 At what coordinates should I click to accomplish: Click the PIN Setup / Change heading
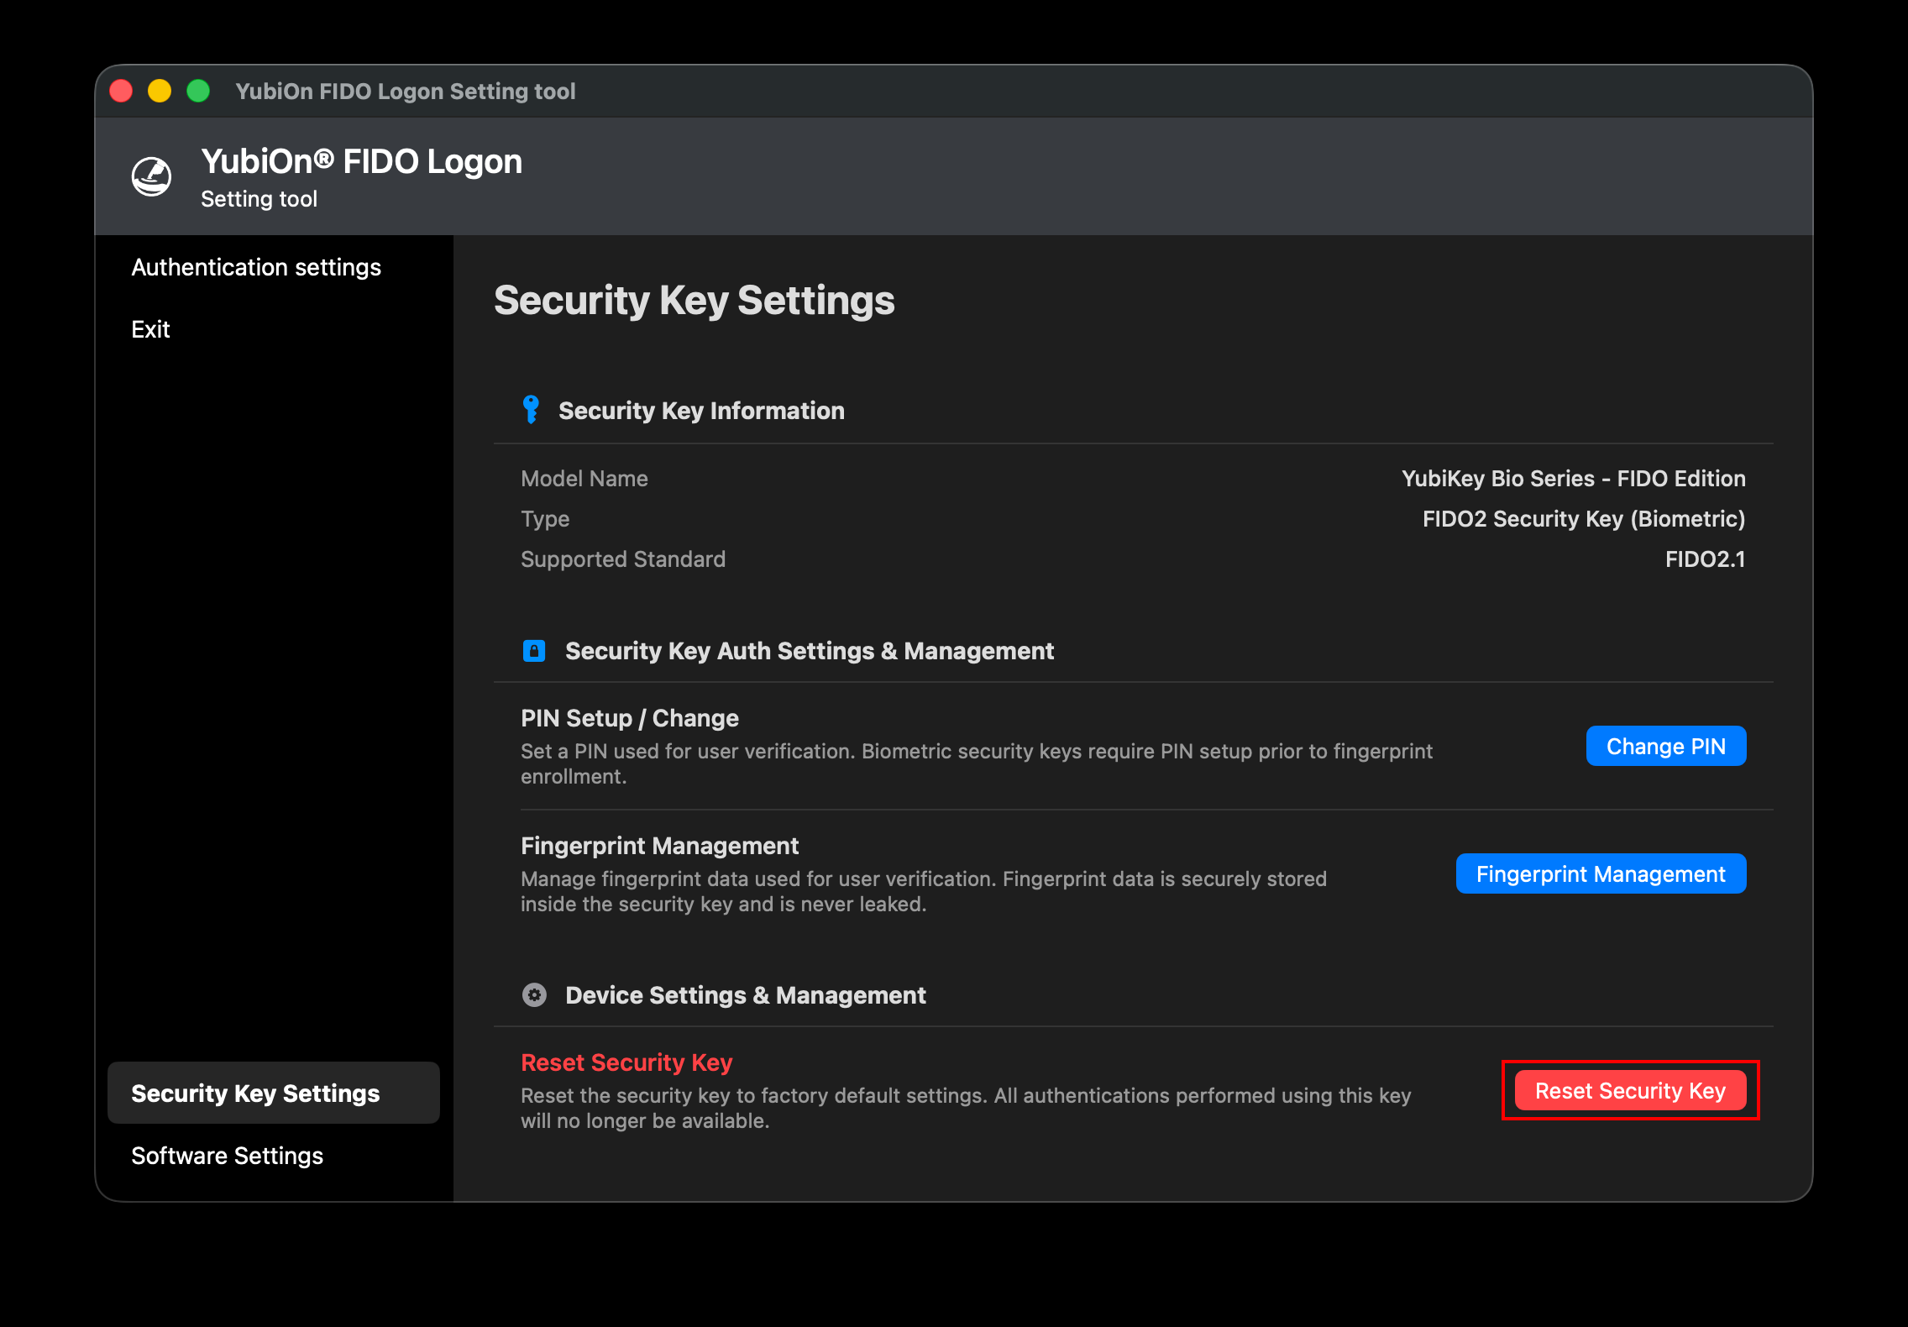tap(630, 718)
